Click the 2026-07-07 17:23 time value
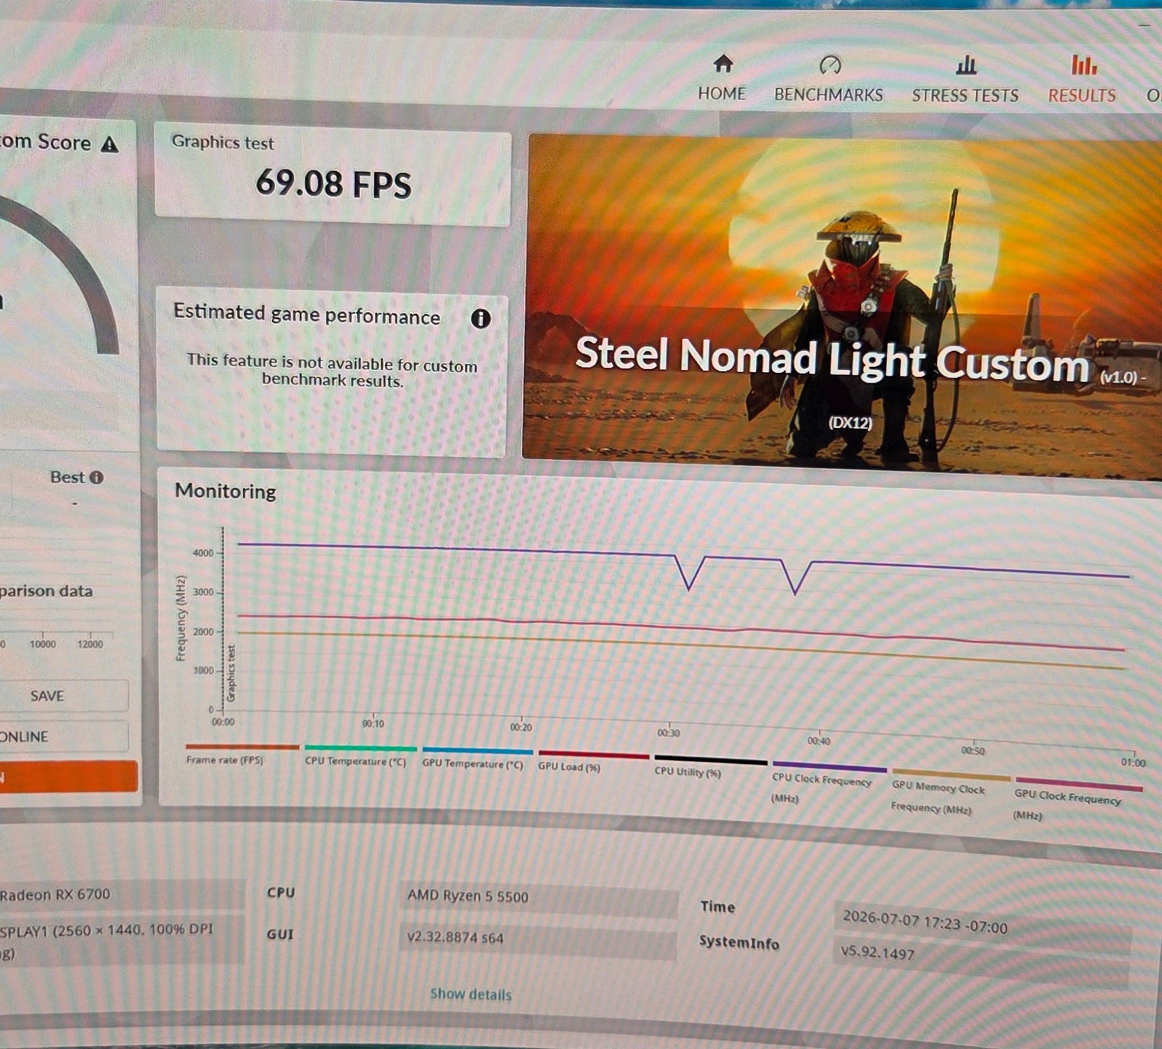This screenshot has width=1162, height=1049. click(925, 923)
